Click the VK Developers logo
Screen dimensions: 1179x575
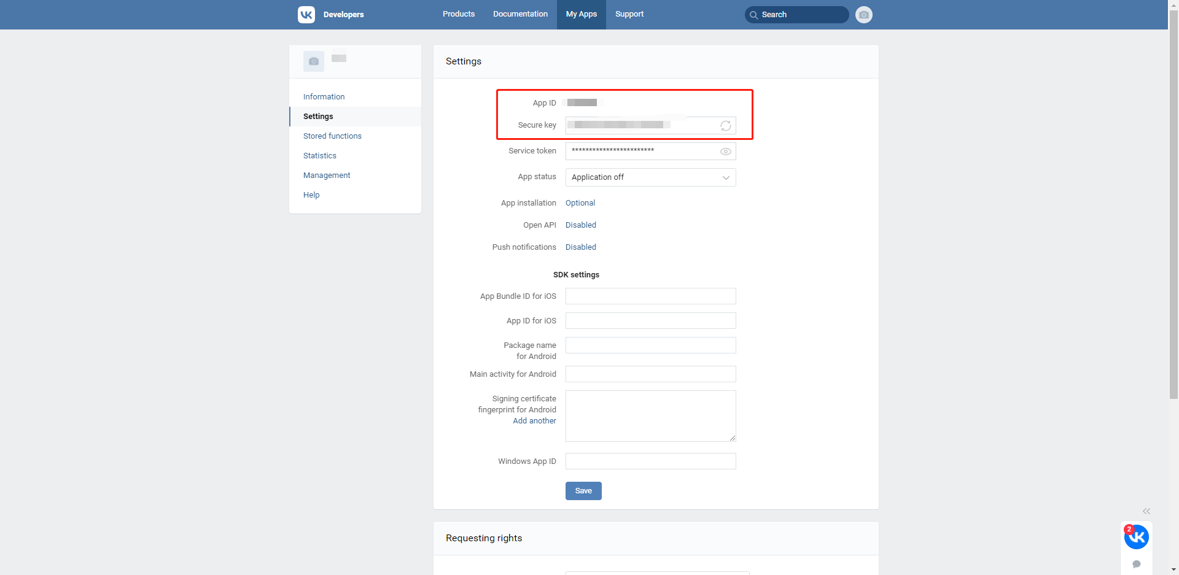click(306, 15)
